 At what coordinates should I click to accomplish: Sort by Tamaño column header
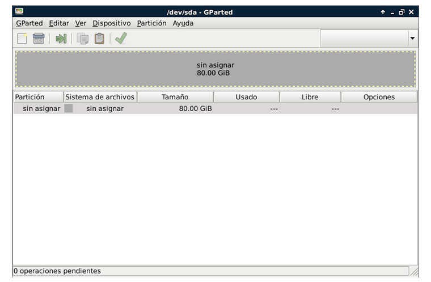coord(175,97)
